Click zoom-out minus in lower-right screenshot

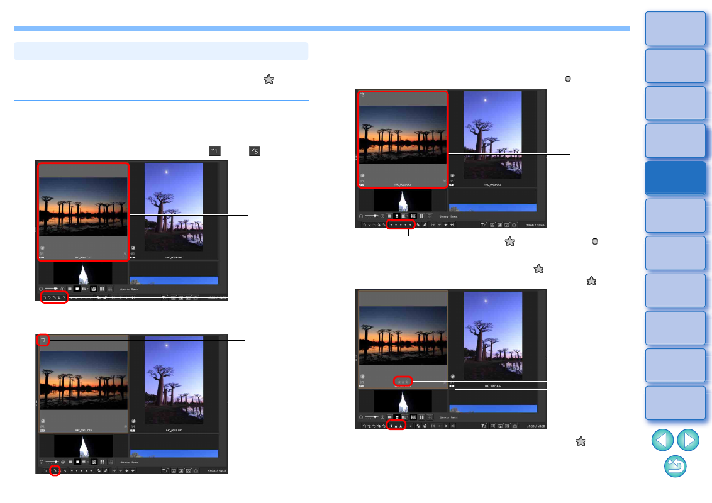361,417
